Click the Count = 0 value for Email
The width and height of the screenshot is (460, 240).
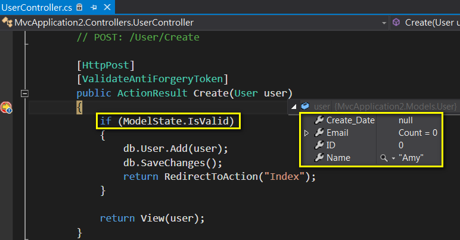click(418, 133)
